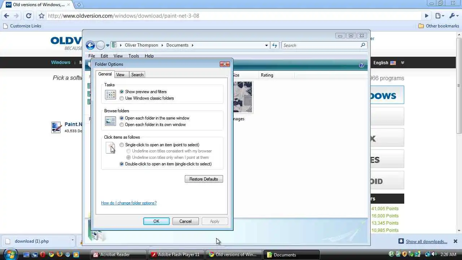Open a new Chrome tab with plus
The image size is (462, 260).
pyautogui.click(x=79, y=5)
